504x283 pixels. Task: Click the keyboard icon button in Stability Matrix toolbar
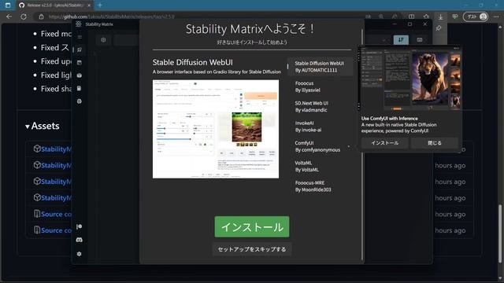tap(420, 40)
